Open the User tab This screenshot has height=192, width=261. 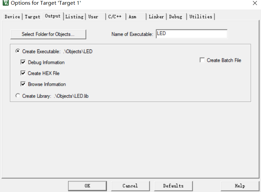[x=95, y=16]
